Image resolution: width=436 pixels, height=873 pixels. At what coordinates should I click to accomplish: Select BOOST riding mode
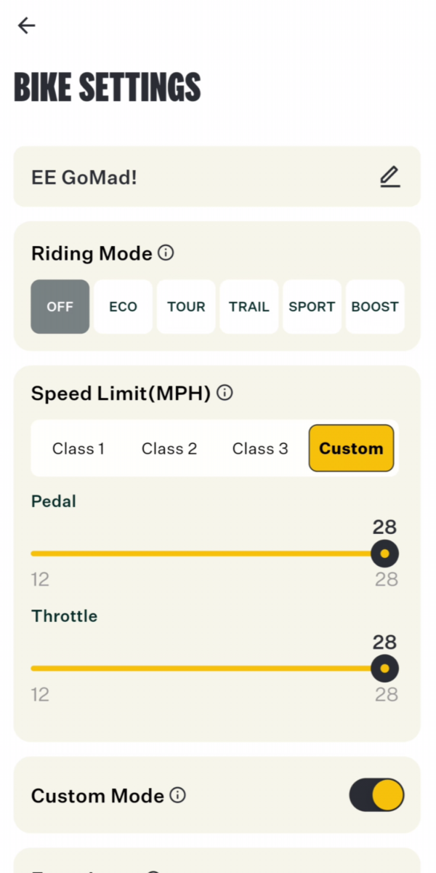[x=375, y=306]
